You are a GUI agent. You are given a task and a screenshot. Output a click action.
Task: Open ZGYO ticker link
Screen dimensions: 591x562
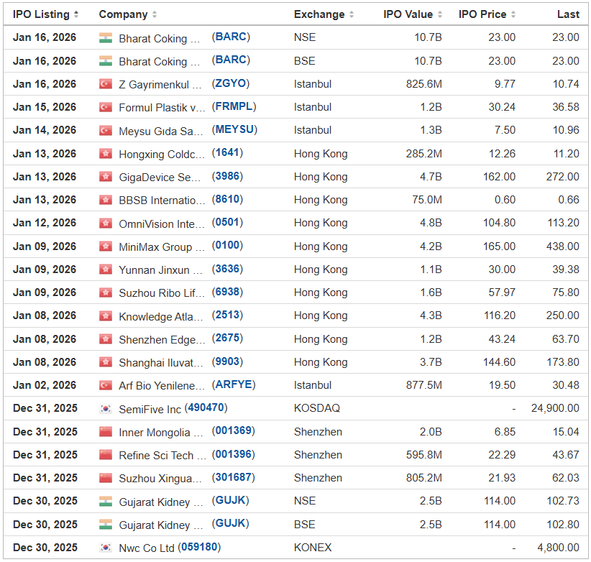[x=230, y=83]
